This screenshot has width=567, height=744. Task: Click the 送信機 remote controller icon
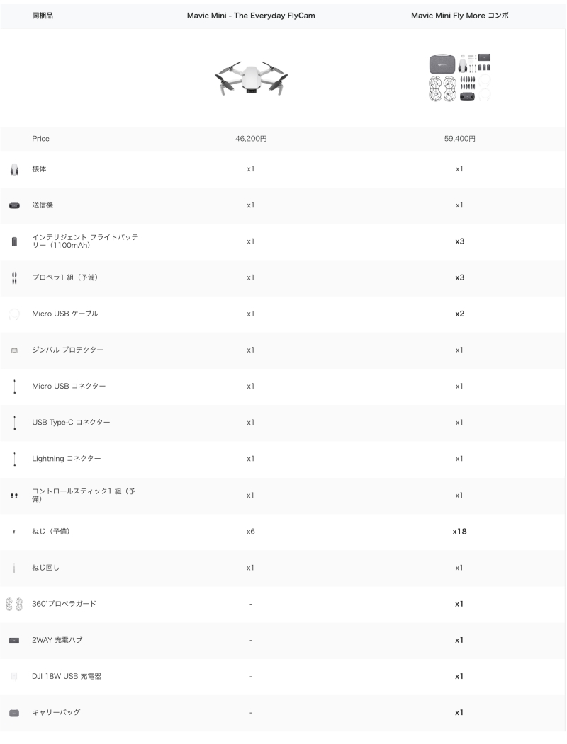[14, 205]
